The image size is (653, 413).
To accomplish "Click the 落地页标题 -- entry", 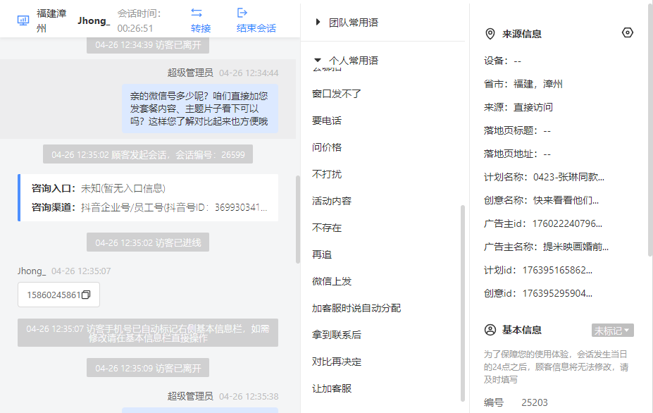I will pyautogui.click(x=517, y=131).
